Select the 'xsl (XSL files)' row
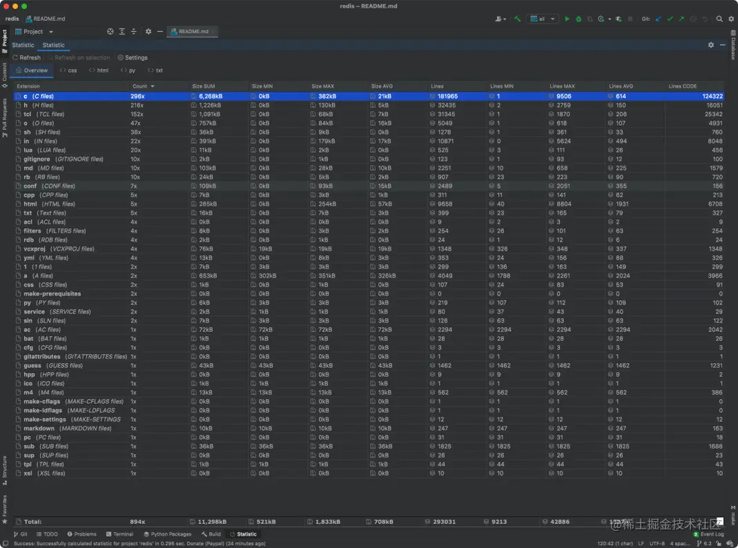 (x=369, y=473)
